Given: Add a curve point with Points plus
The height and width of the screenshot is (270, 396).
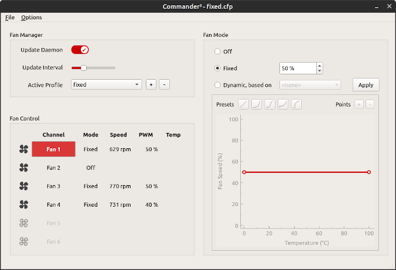Looking at the screenshot, I should pos(359,104).
